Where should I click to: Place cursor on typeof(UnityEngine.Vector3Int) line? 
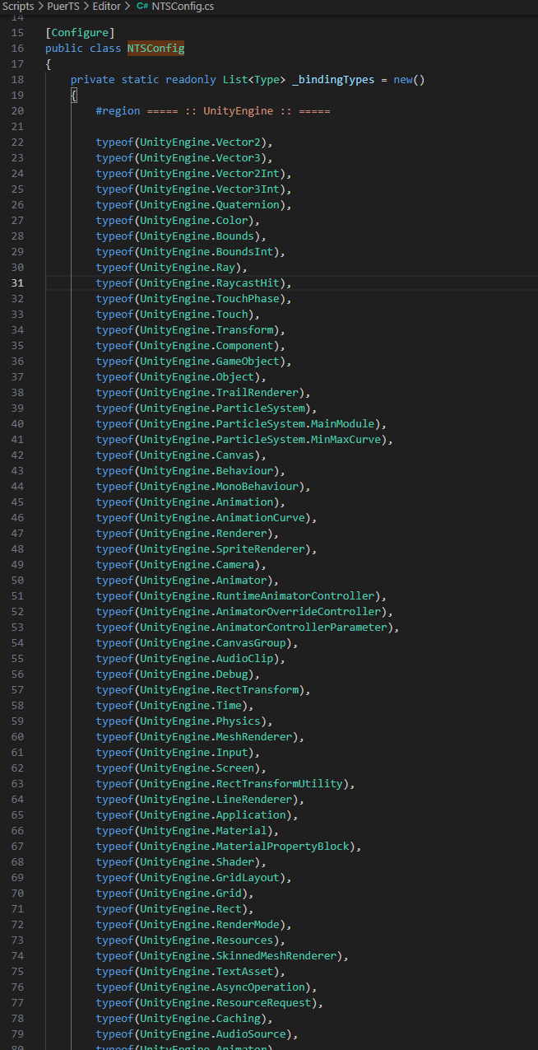click(x=193, y=189)
